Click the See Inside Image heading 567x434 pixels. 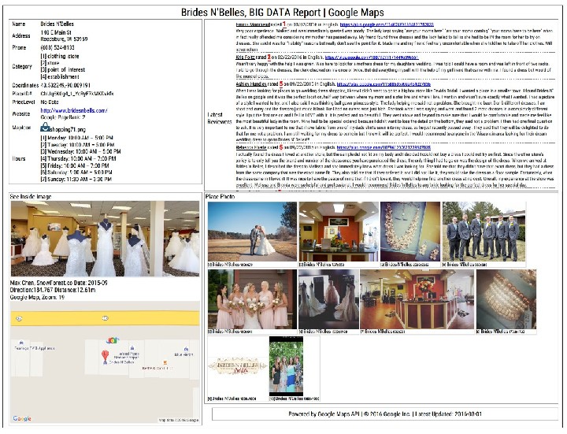tap(31, 197)
